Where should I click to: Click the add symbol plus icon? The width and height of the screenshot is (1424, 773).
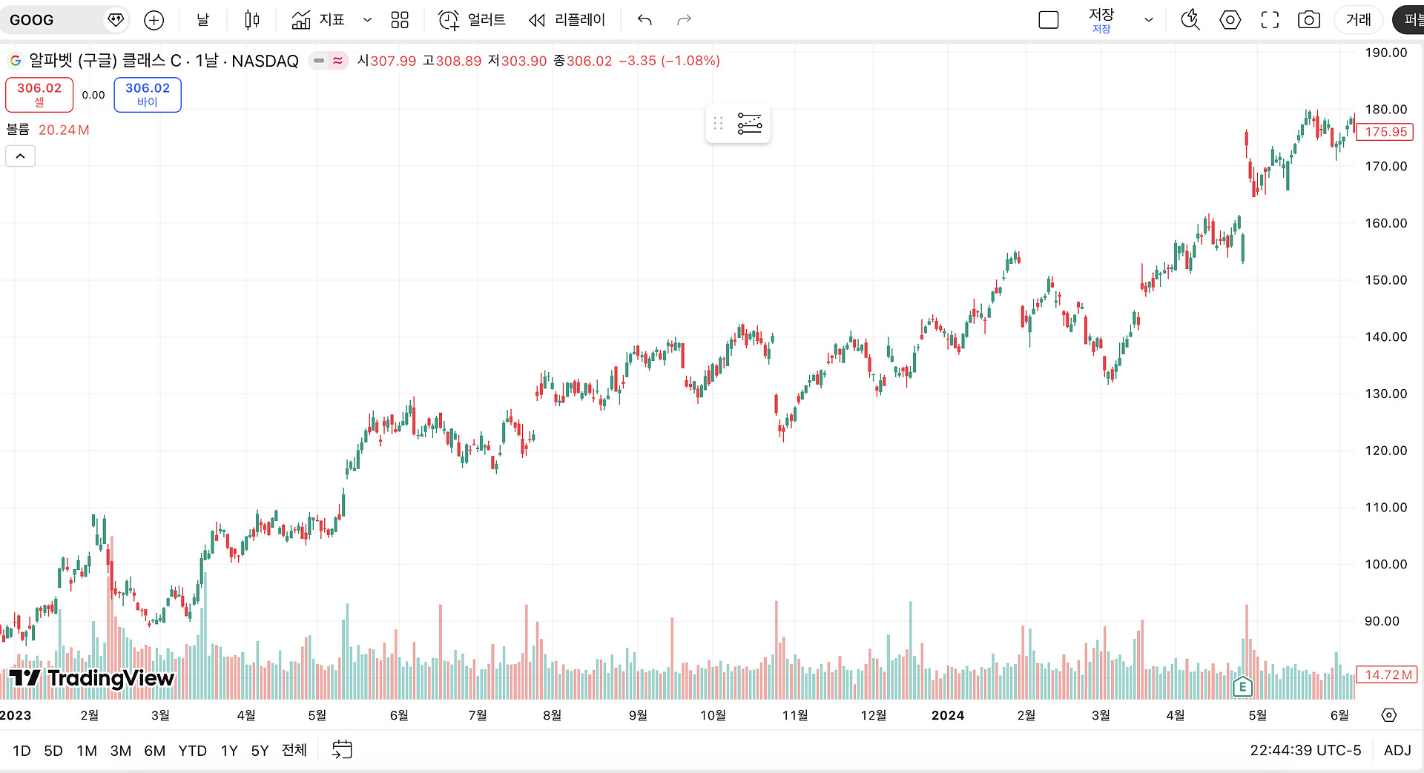point(154,20)
